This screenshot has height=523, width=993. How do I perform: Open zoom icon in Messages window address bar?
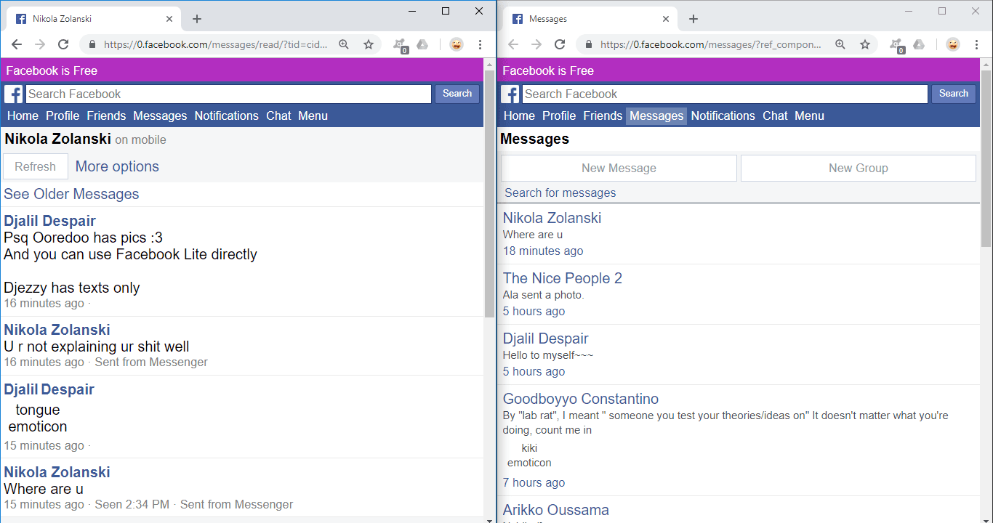[x=841, y=44]
